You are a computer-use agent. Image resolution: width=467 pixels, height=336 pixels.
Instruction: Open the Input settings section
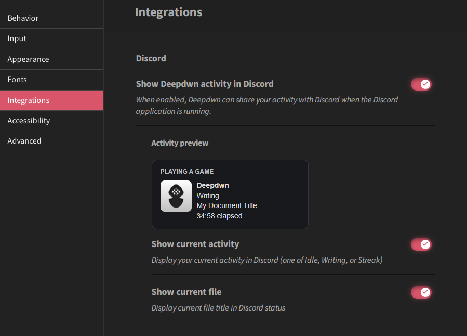51,39
